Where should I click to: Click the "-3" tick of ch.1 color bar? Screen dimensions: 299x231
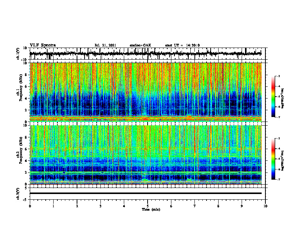[279, 76]
